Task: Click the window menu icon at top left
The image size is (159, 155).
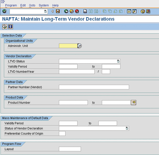Action: point(3,2)
